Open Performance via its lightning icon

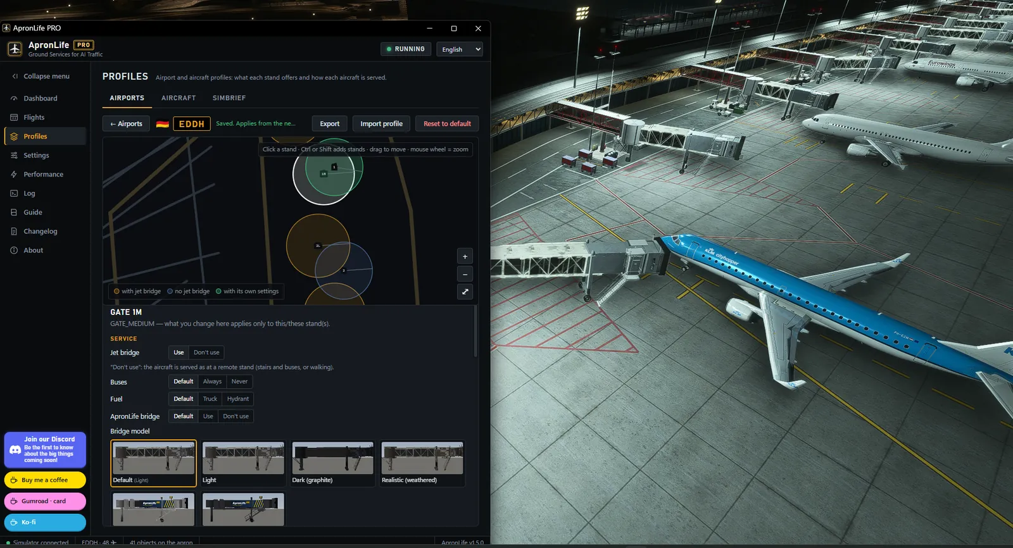pyautogui.click(x=14, y=175)
